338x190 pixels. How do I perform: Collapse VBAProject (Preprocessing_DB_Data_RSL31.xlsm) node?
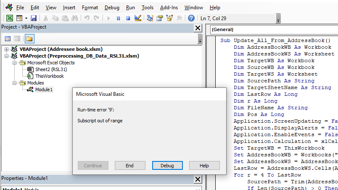tap(6, 56)
